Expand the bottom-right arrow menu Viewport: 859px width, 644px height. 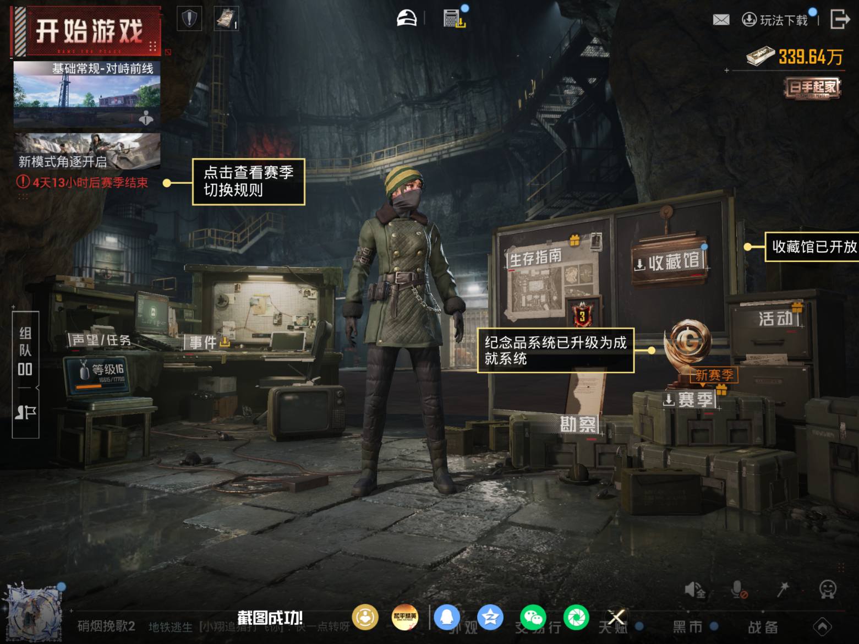[x=823, y=626]
